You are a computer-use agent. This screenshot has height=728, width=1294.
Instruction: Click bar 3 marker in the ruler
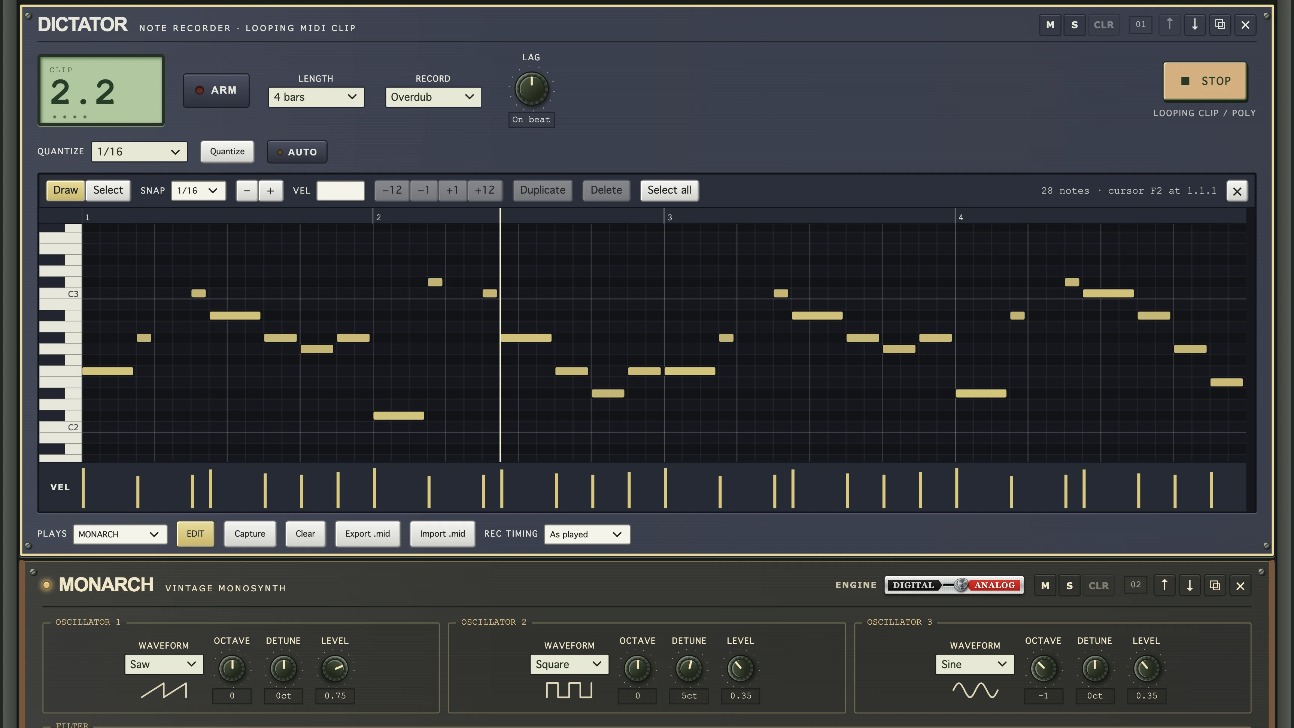[x=669, y=218]
